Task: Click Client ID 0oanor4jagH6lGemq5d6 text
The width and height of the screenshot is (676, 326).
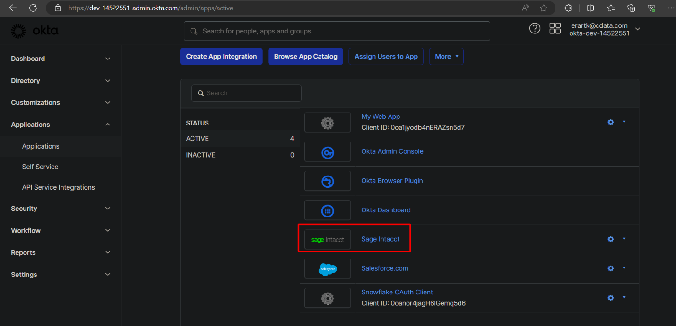Action: (x=414, y=303)
